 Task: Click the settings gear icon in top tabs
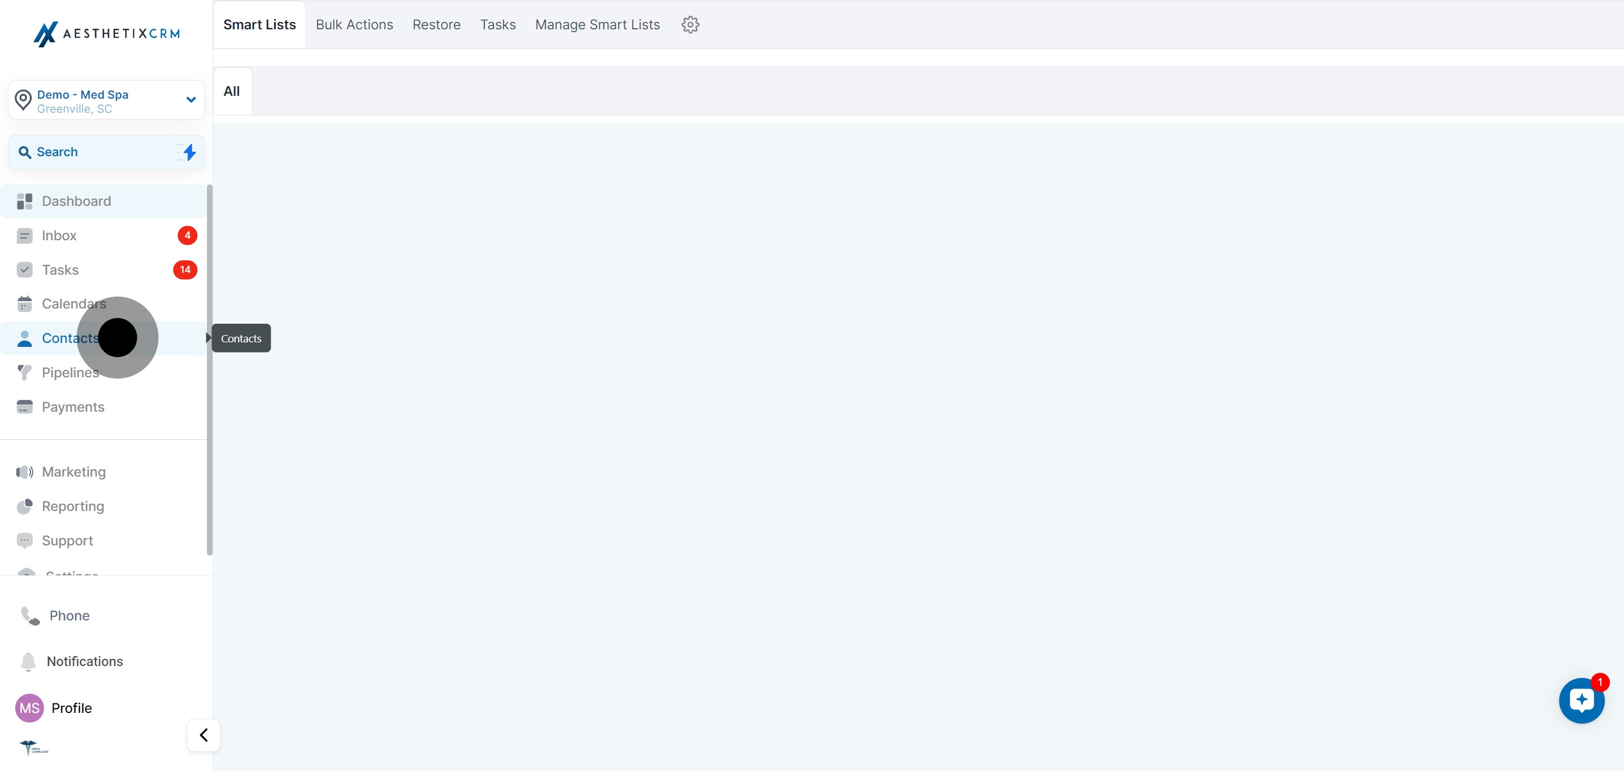point(690,25)
